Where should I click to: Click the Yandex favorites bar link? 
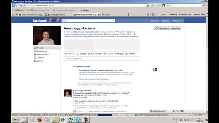pyautogui.click(x=85, y=10)
